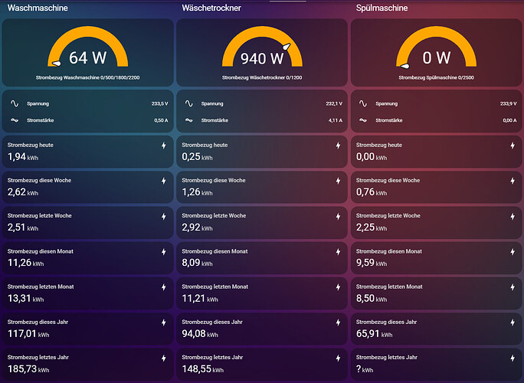Click the Waschmaschine Spannung sine wave icon
This screenshot has width=524, height=383.
(15, 103)
